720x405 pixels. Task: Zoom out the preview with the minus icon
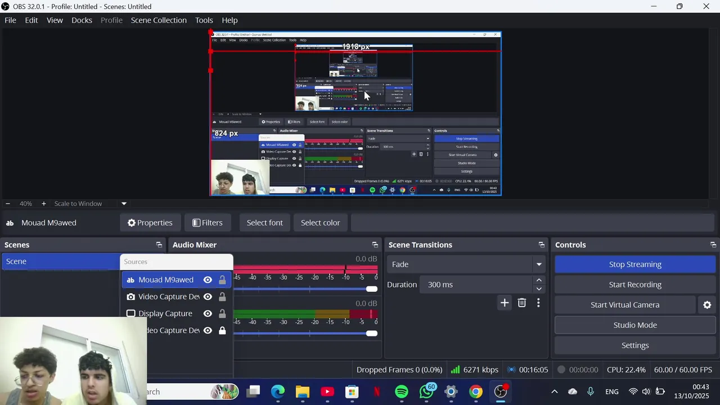[x=8, y=204]
